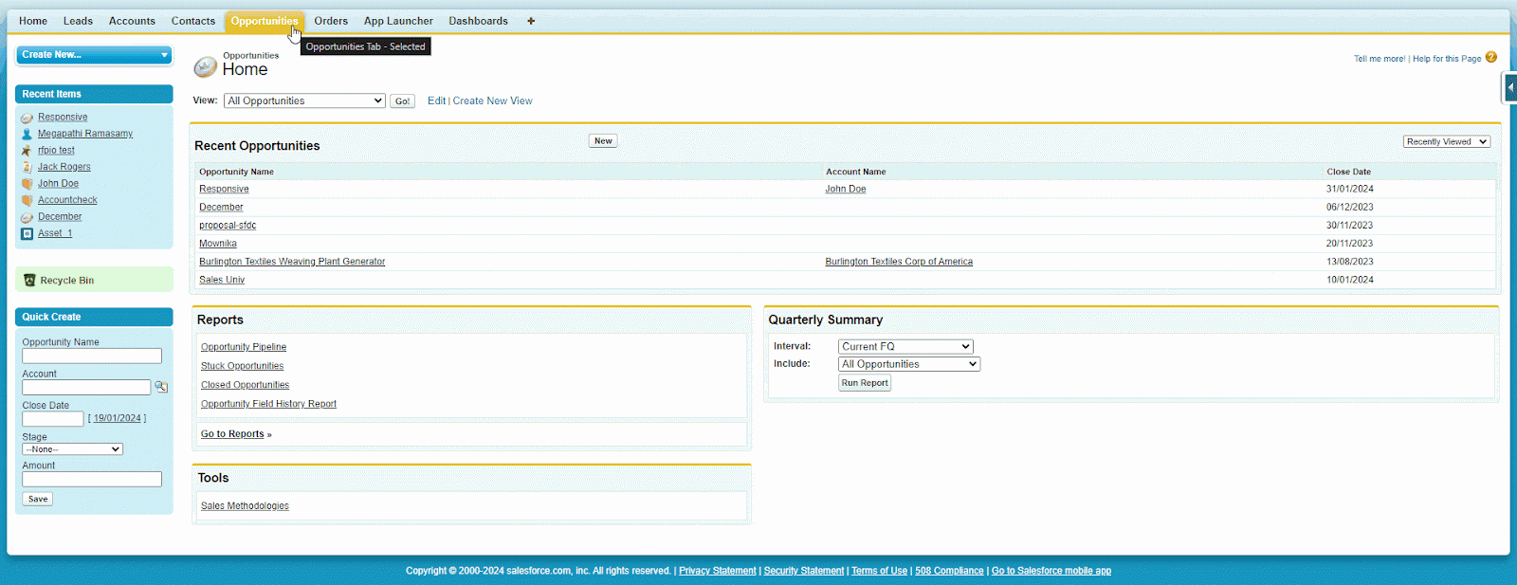
Task: Click the Tell me more! link
Action: [x=1380, y=59]
